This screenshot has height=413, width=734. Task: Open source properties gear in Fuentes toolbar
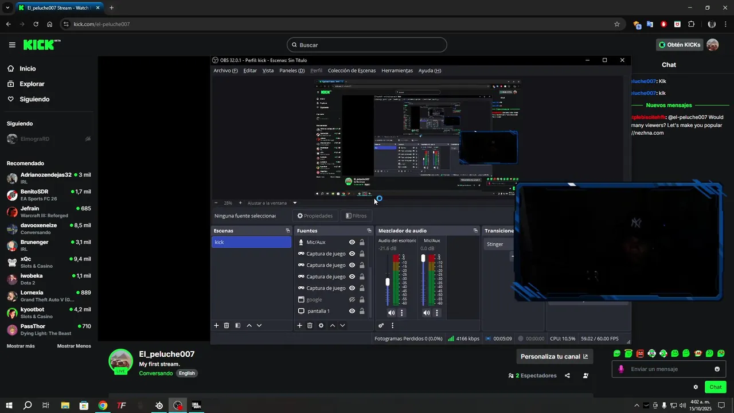coord(321,325)
